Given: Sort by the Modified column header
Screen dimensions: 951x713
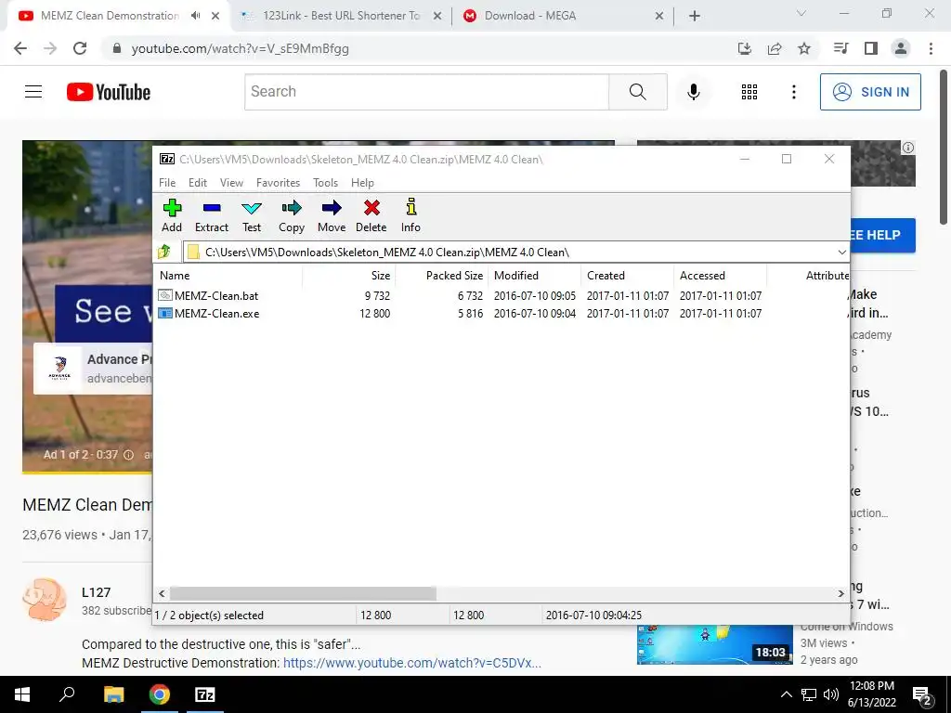Looking at the screenshot, I should pos(535,275).
